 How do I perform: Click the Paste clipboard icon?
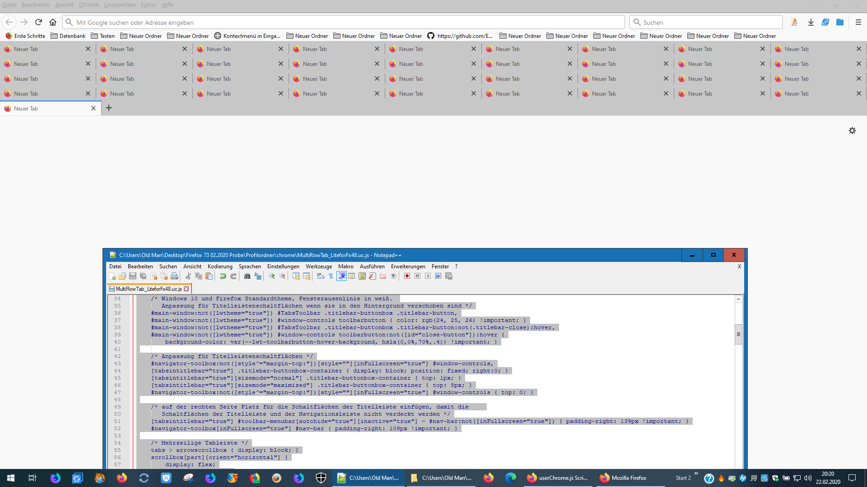209,276
